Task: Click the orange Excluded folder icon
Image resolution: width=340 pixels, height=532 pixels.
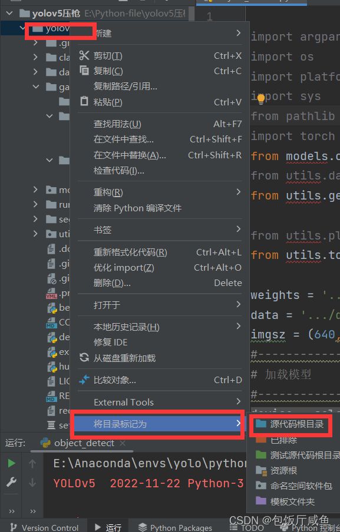Action: 261,440
